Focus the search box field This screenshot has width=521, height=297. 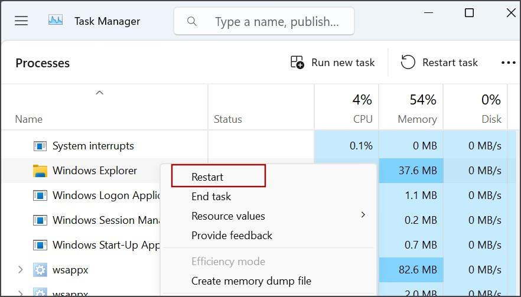point(264,21)
